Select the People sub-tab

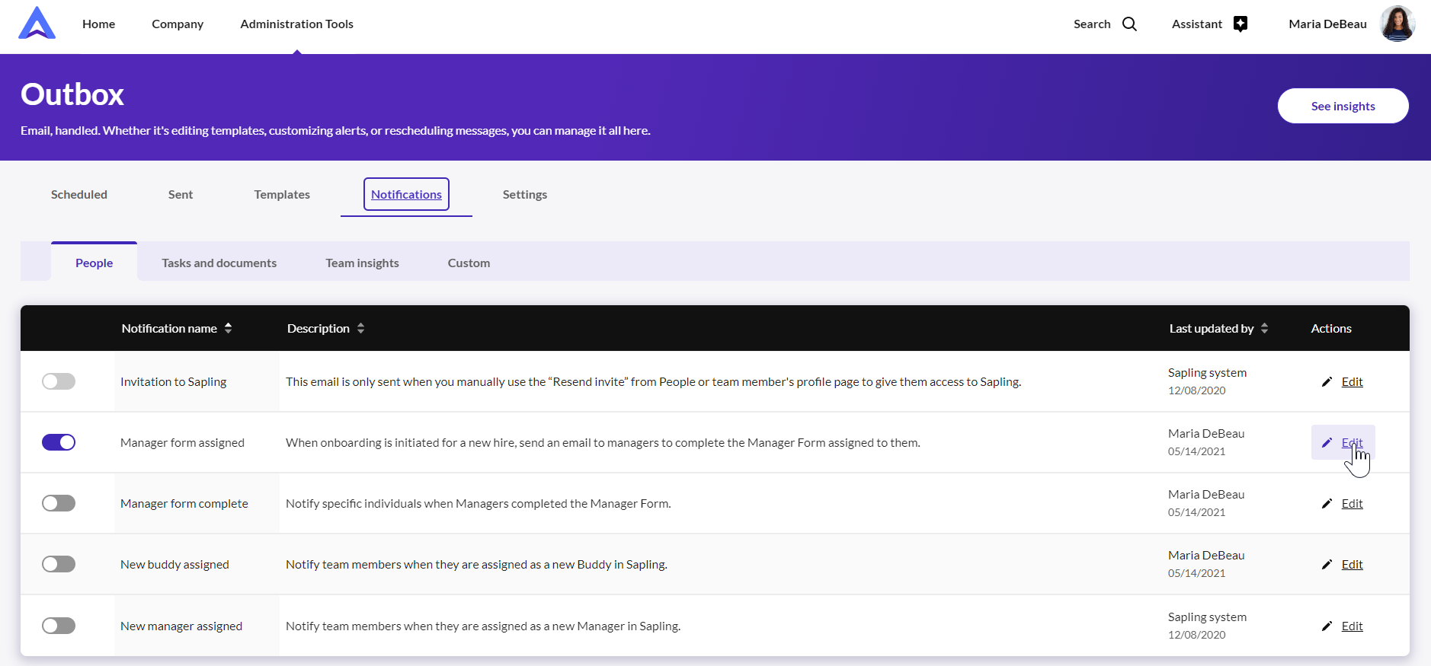point(94,263)
